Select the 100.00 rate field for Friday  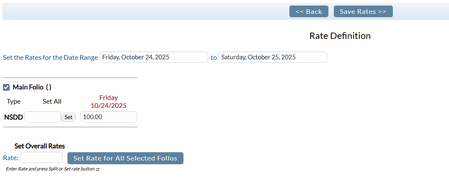(108, 117)
